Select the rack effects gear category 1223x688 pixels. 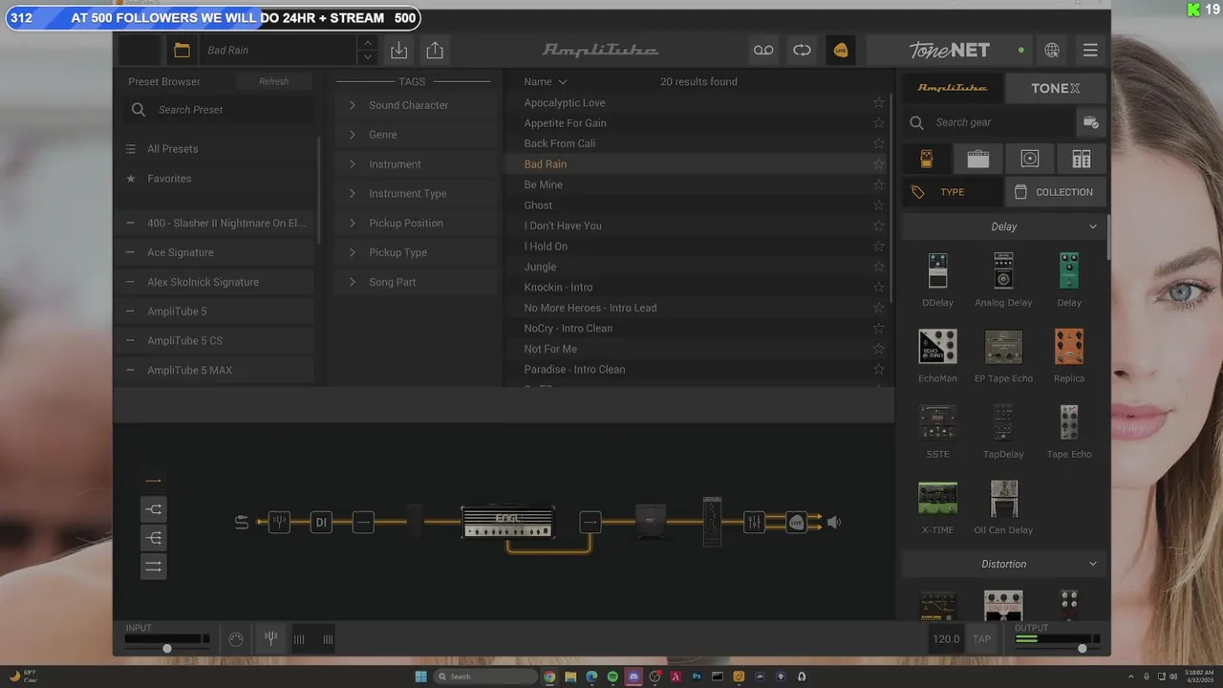click(1082, 159)
